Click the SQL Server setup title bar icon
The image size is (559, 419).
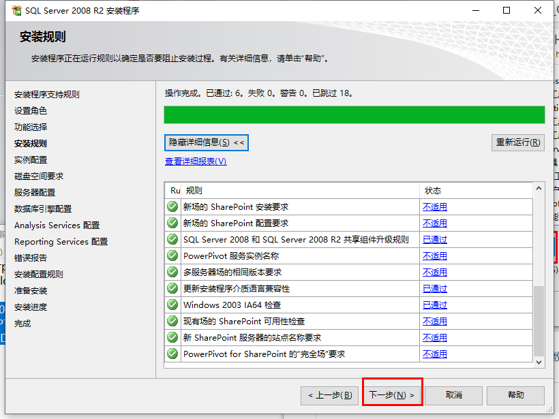point(16,10)
